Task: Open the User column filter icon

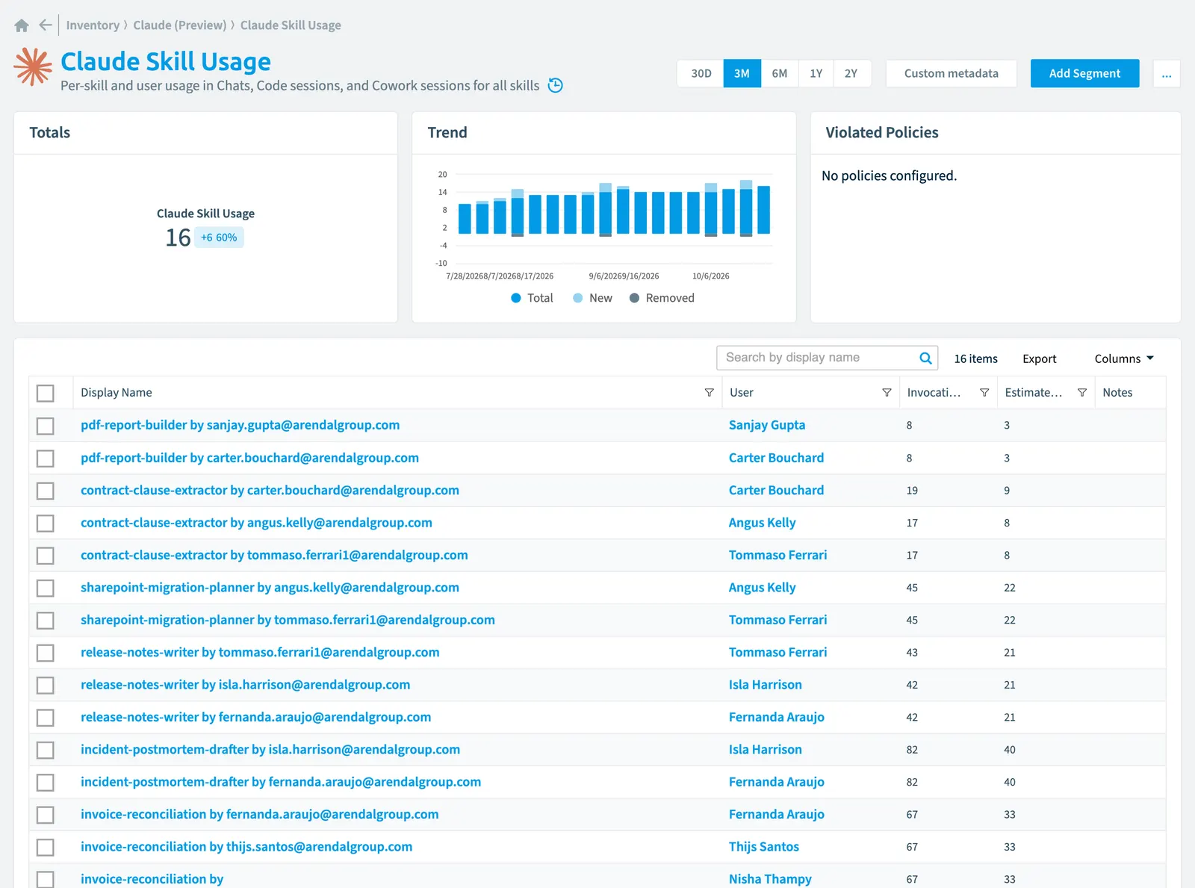Action: point(887,393)
